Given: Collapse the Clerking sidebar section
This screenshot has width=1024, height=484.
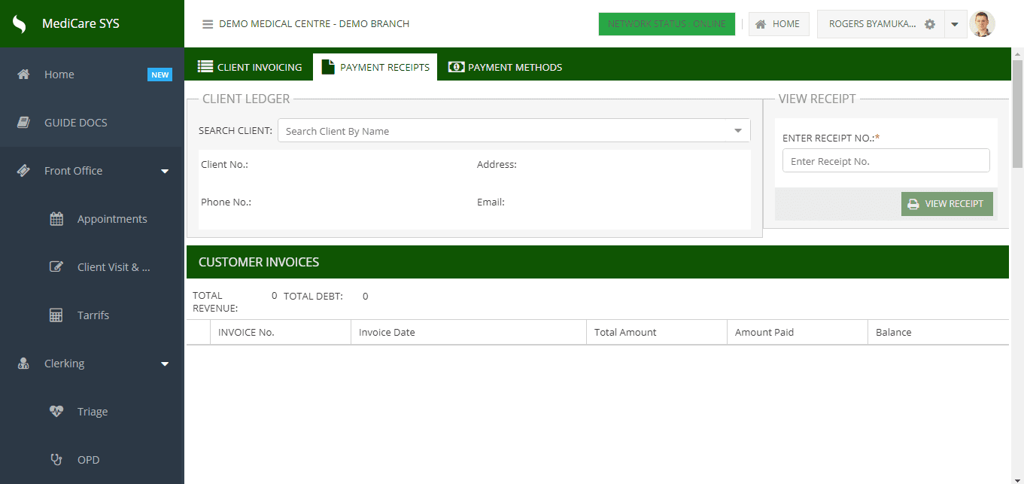Looking at the screenshot, I should point(165,364).
